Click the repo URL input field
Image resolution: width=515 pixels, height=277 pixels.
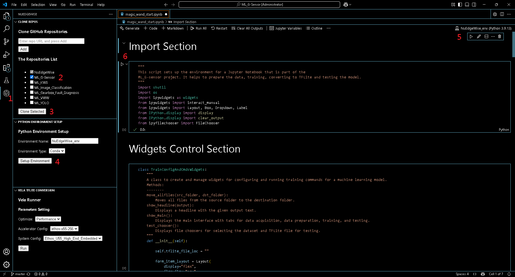coord(51,41)
